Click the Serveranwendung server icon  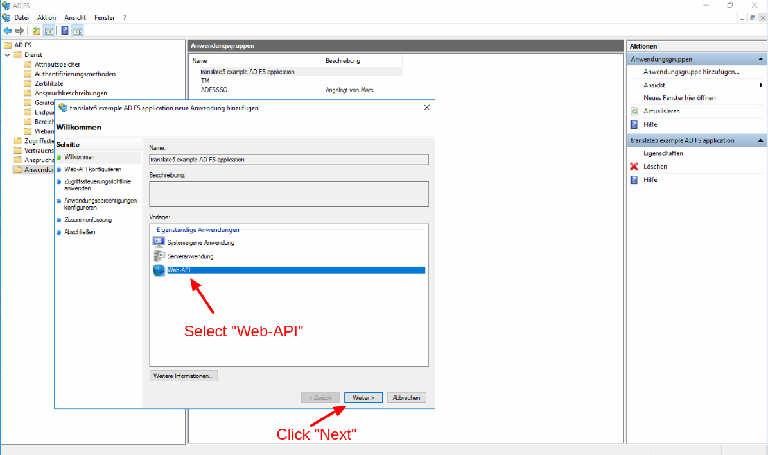pyautogui.click(x=159, y=256)
